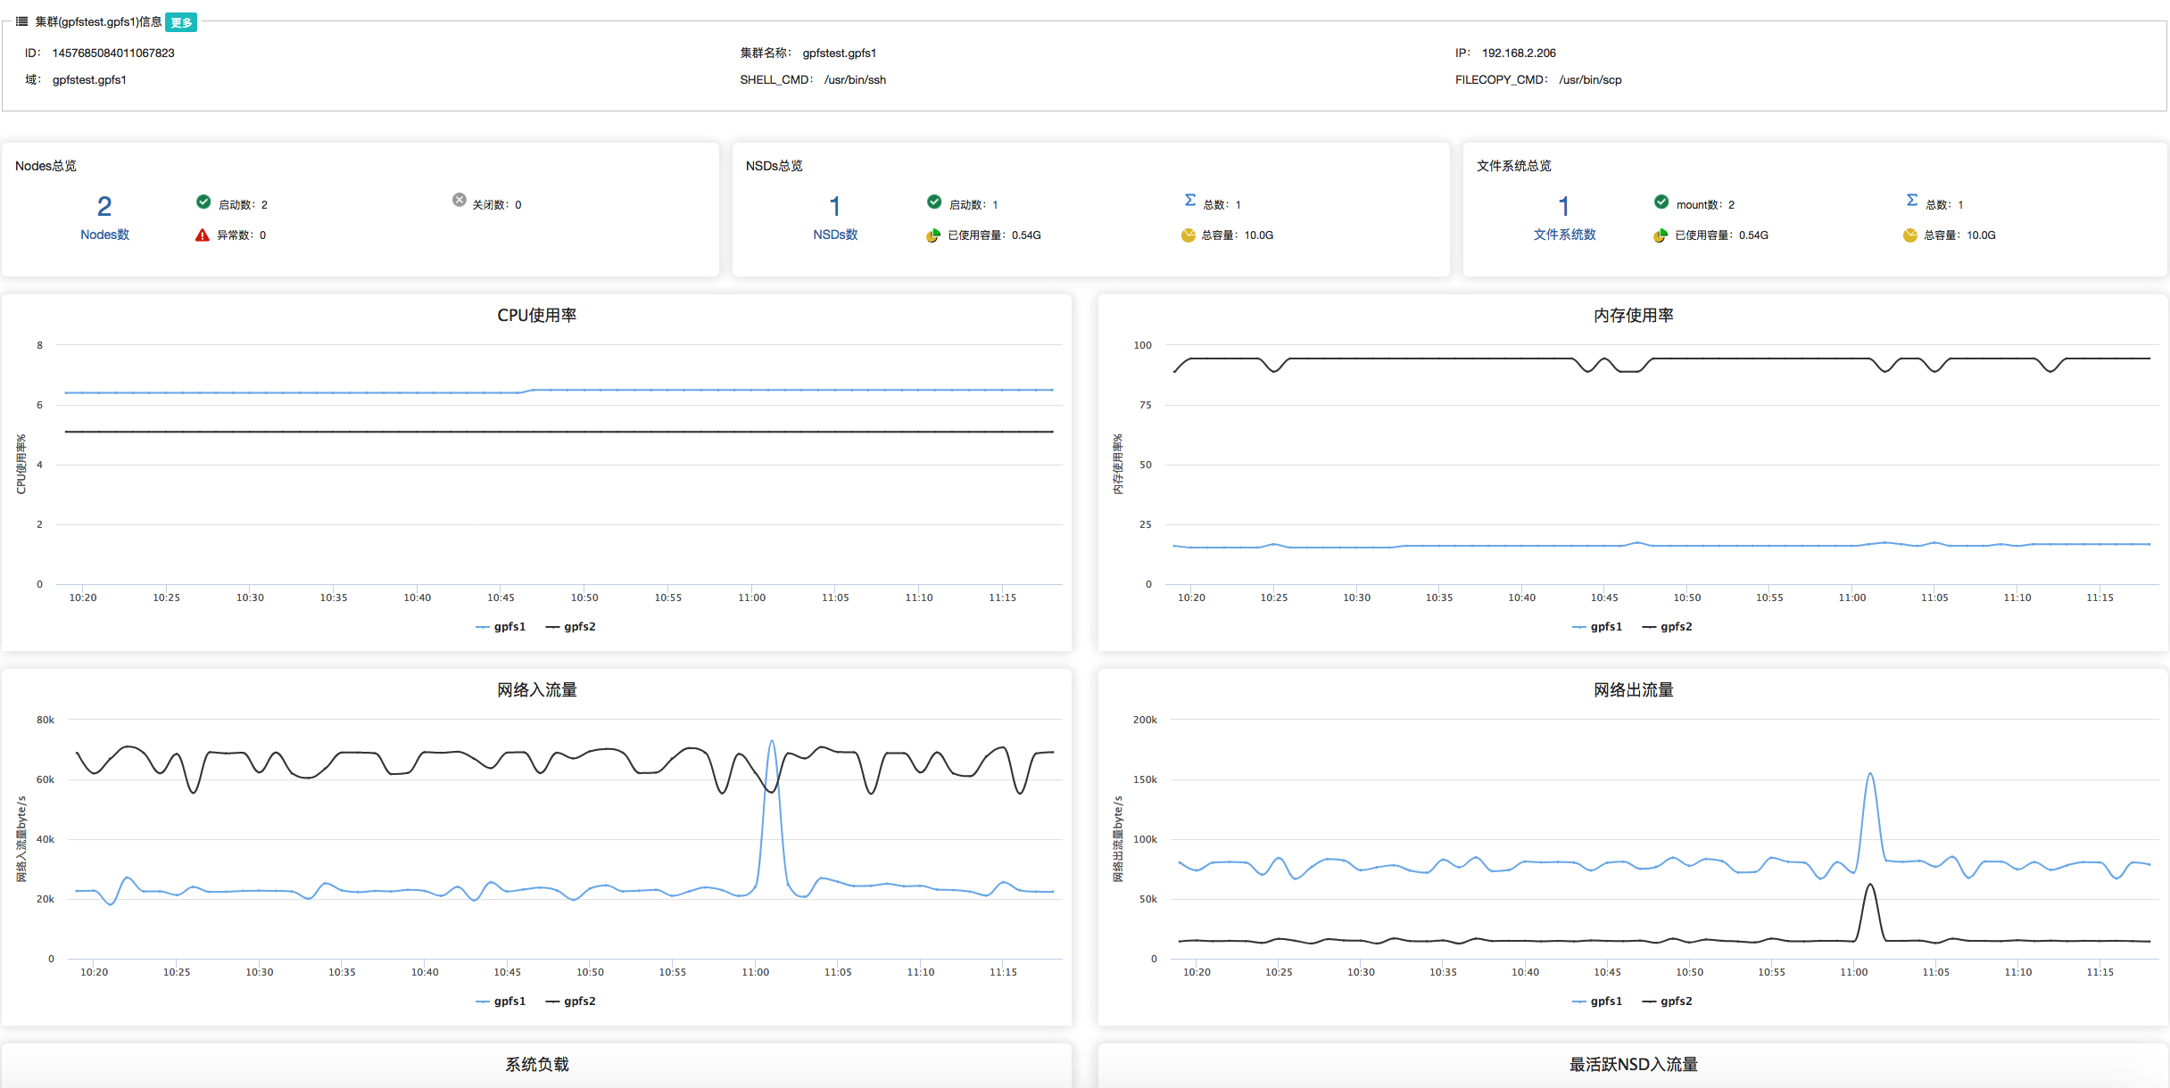Toggle gpfs1 series in 网络入流量 legend
Image resolution: width=2170 pixels, height=1088 pixels.
pos(501,1001)
